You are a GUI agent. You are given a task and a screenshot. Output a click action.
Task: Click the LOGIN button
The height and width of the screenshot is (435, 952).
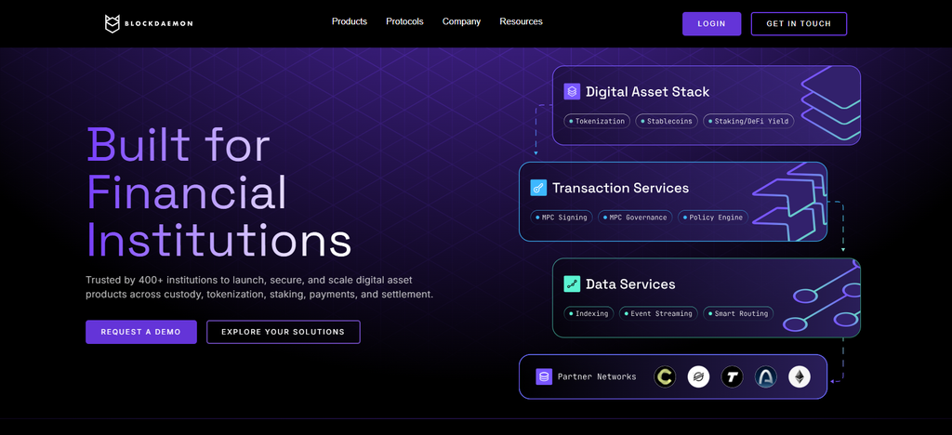coord(711,23)
